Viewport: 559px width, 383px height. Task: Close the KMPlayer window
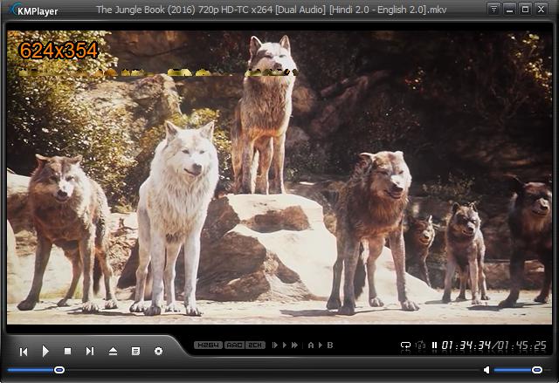[x=541, y=10]
